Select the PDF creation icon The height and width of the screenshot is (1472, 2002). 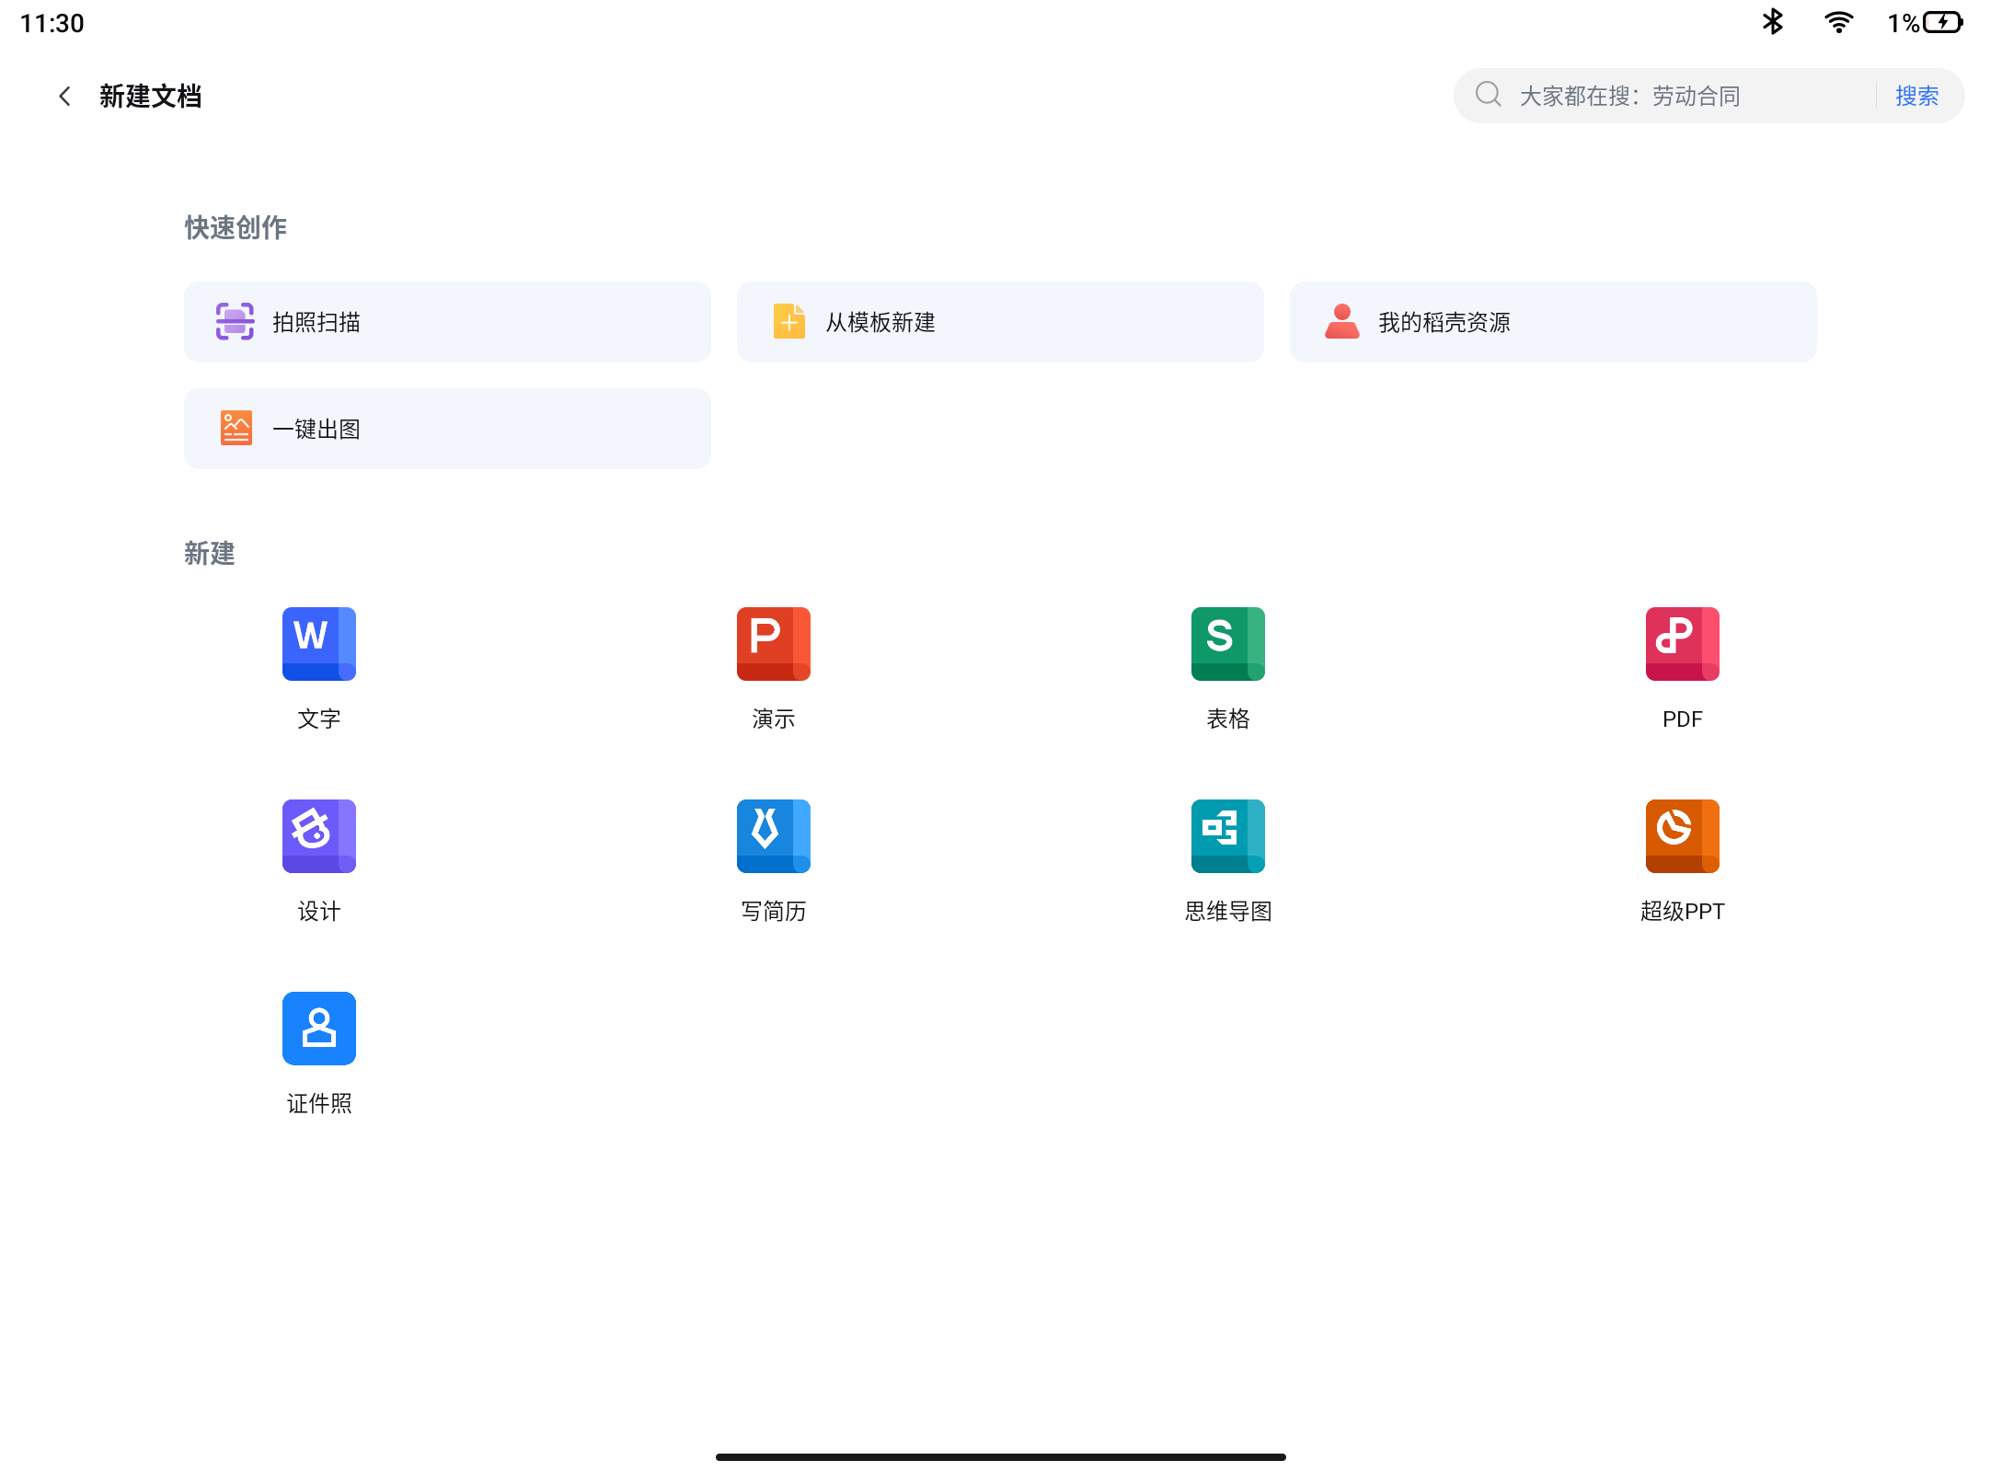(1682, 644)
